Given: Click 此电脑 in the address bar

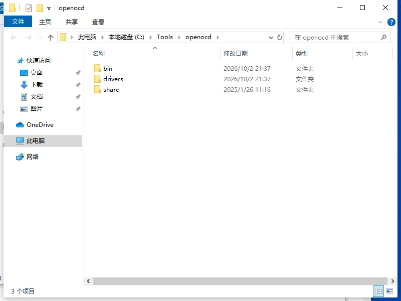Looking at the screenshot, I should coord(87,37).
